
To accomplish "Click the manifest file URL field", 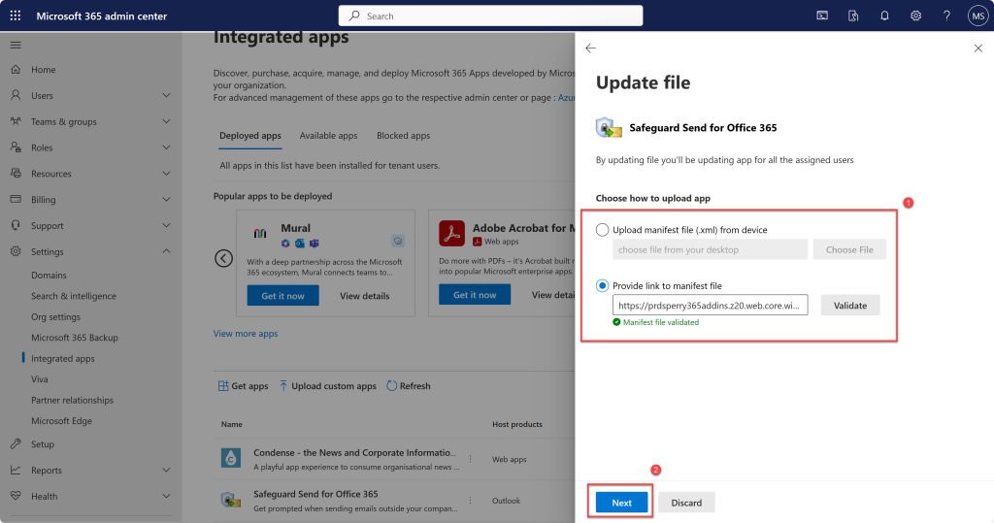I will [x=710, y=305].
